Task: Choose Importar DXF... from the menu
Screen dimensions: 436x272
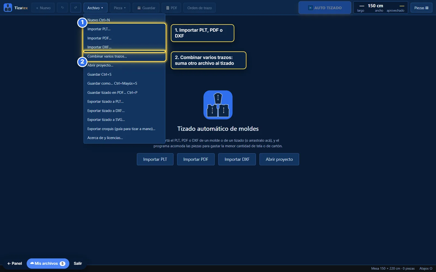Action: click(x=124, y=47)
